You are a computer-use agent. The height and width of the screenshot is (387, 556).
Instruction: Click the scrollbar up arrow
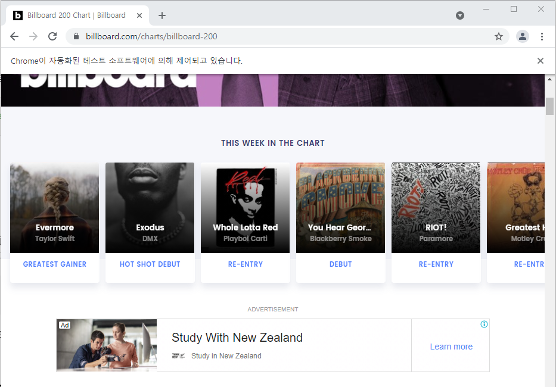pos(549,79)
